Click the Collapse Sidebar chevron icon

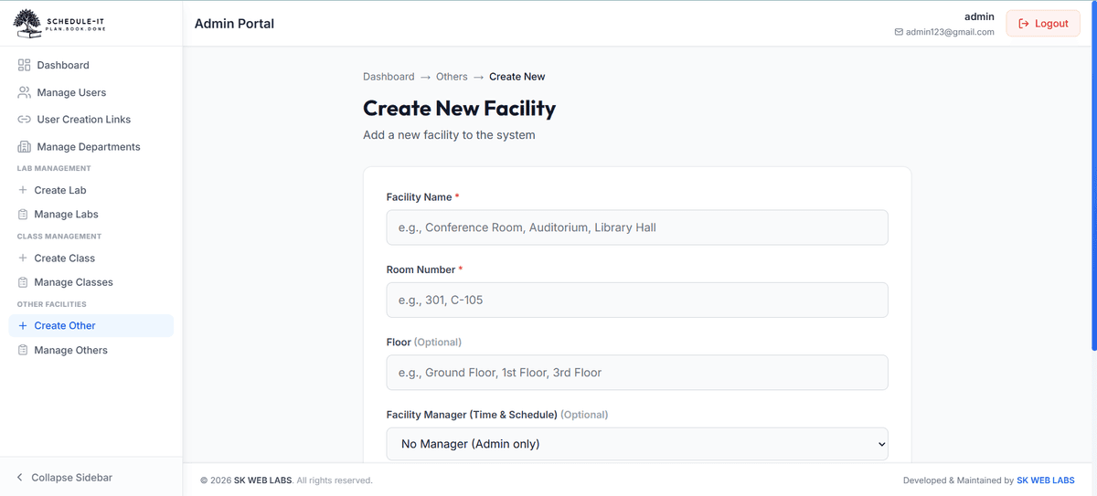[19, 478]
